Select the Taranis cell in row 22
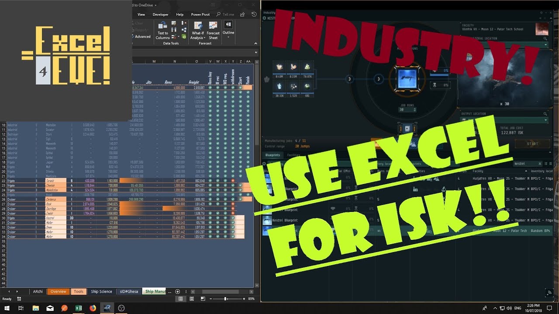Viewport: 559px width, 314px height. tap(55, 180)
